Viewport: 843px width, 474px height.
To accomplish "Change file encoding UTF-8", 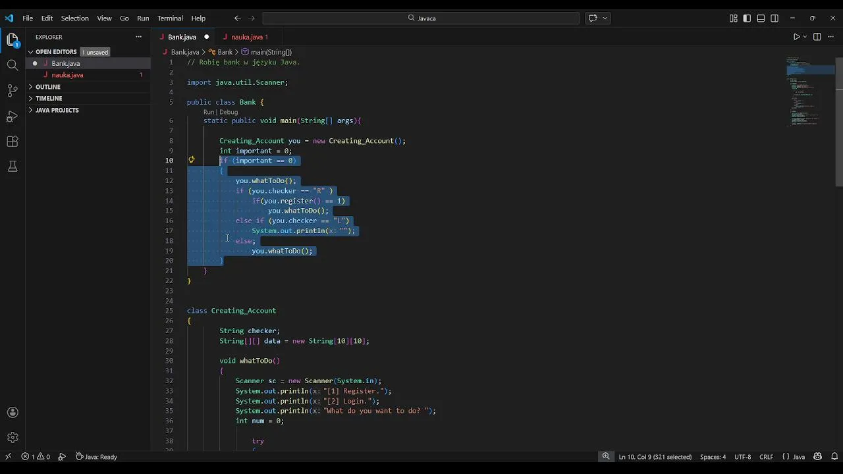I will click(742, 457).
